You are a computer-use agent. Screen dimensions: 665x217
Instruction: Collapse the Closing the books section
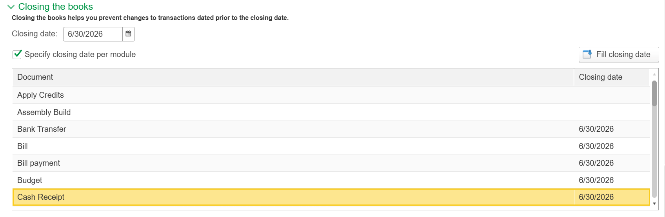point(11,7)
